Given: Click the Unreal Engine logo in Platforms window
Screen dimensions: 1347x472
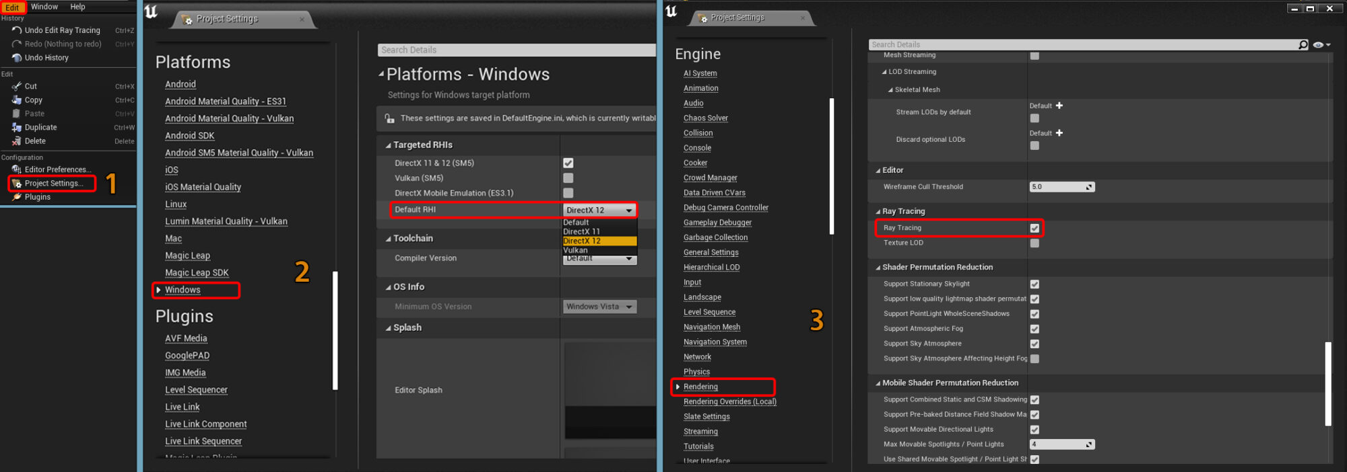Looking at the screenshot, I should (x=152, y=11).
